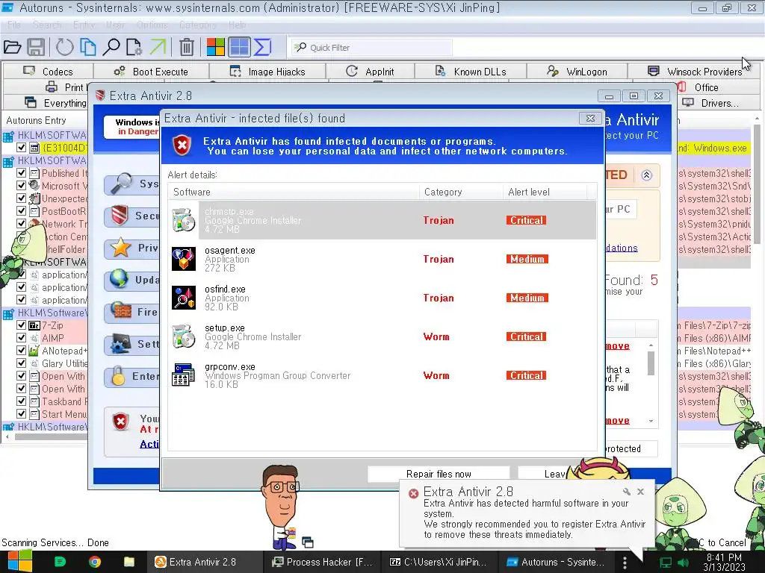Uncheck the {E31004D1 entry checkbox
Screen dimensions: 765x573
pyautogui.click(x=21, y=147)
